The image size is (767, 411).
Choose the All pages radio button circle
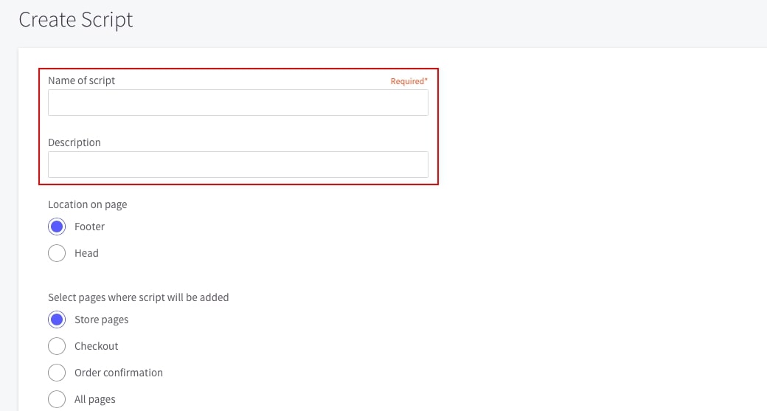coord(57,399)
